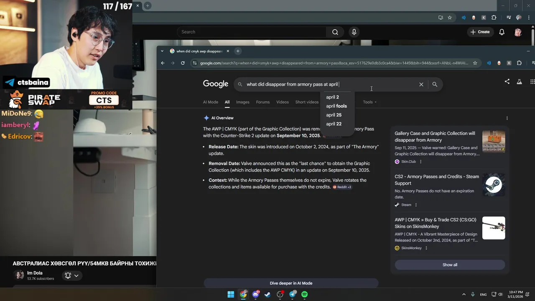535x301 pixels.
Task: Click Dive deeper in AI Mode
Action: coord(291,283)
